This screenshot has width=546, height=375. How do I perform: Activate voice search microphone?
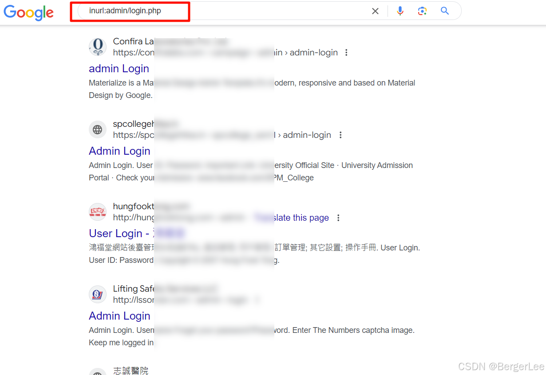400,11
